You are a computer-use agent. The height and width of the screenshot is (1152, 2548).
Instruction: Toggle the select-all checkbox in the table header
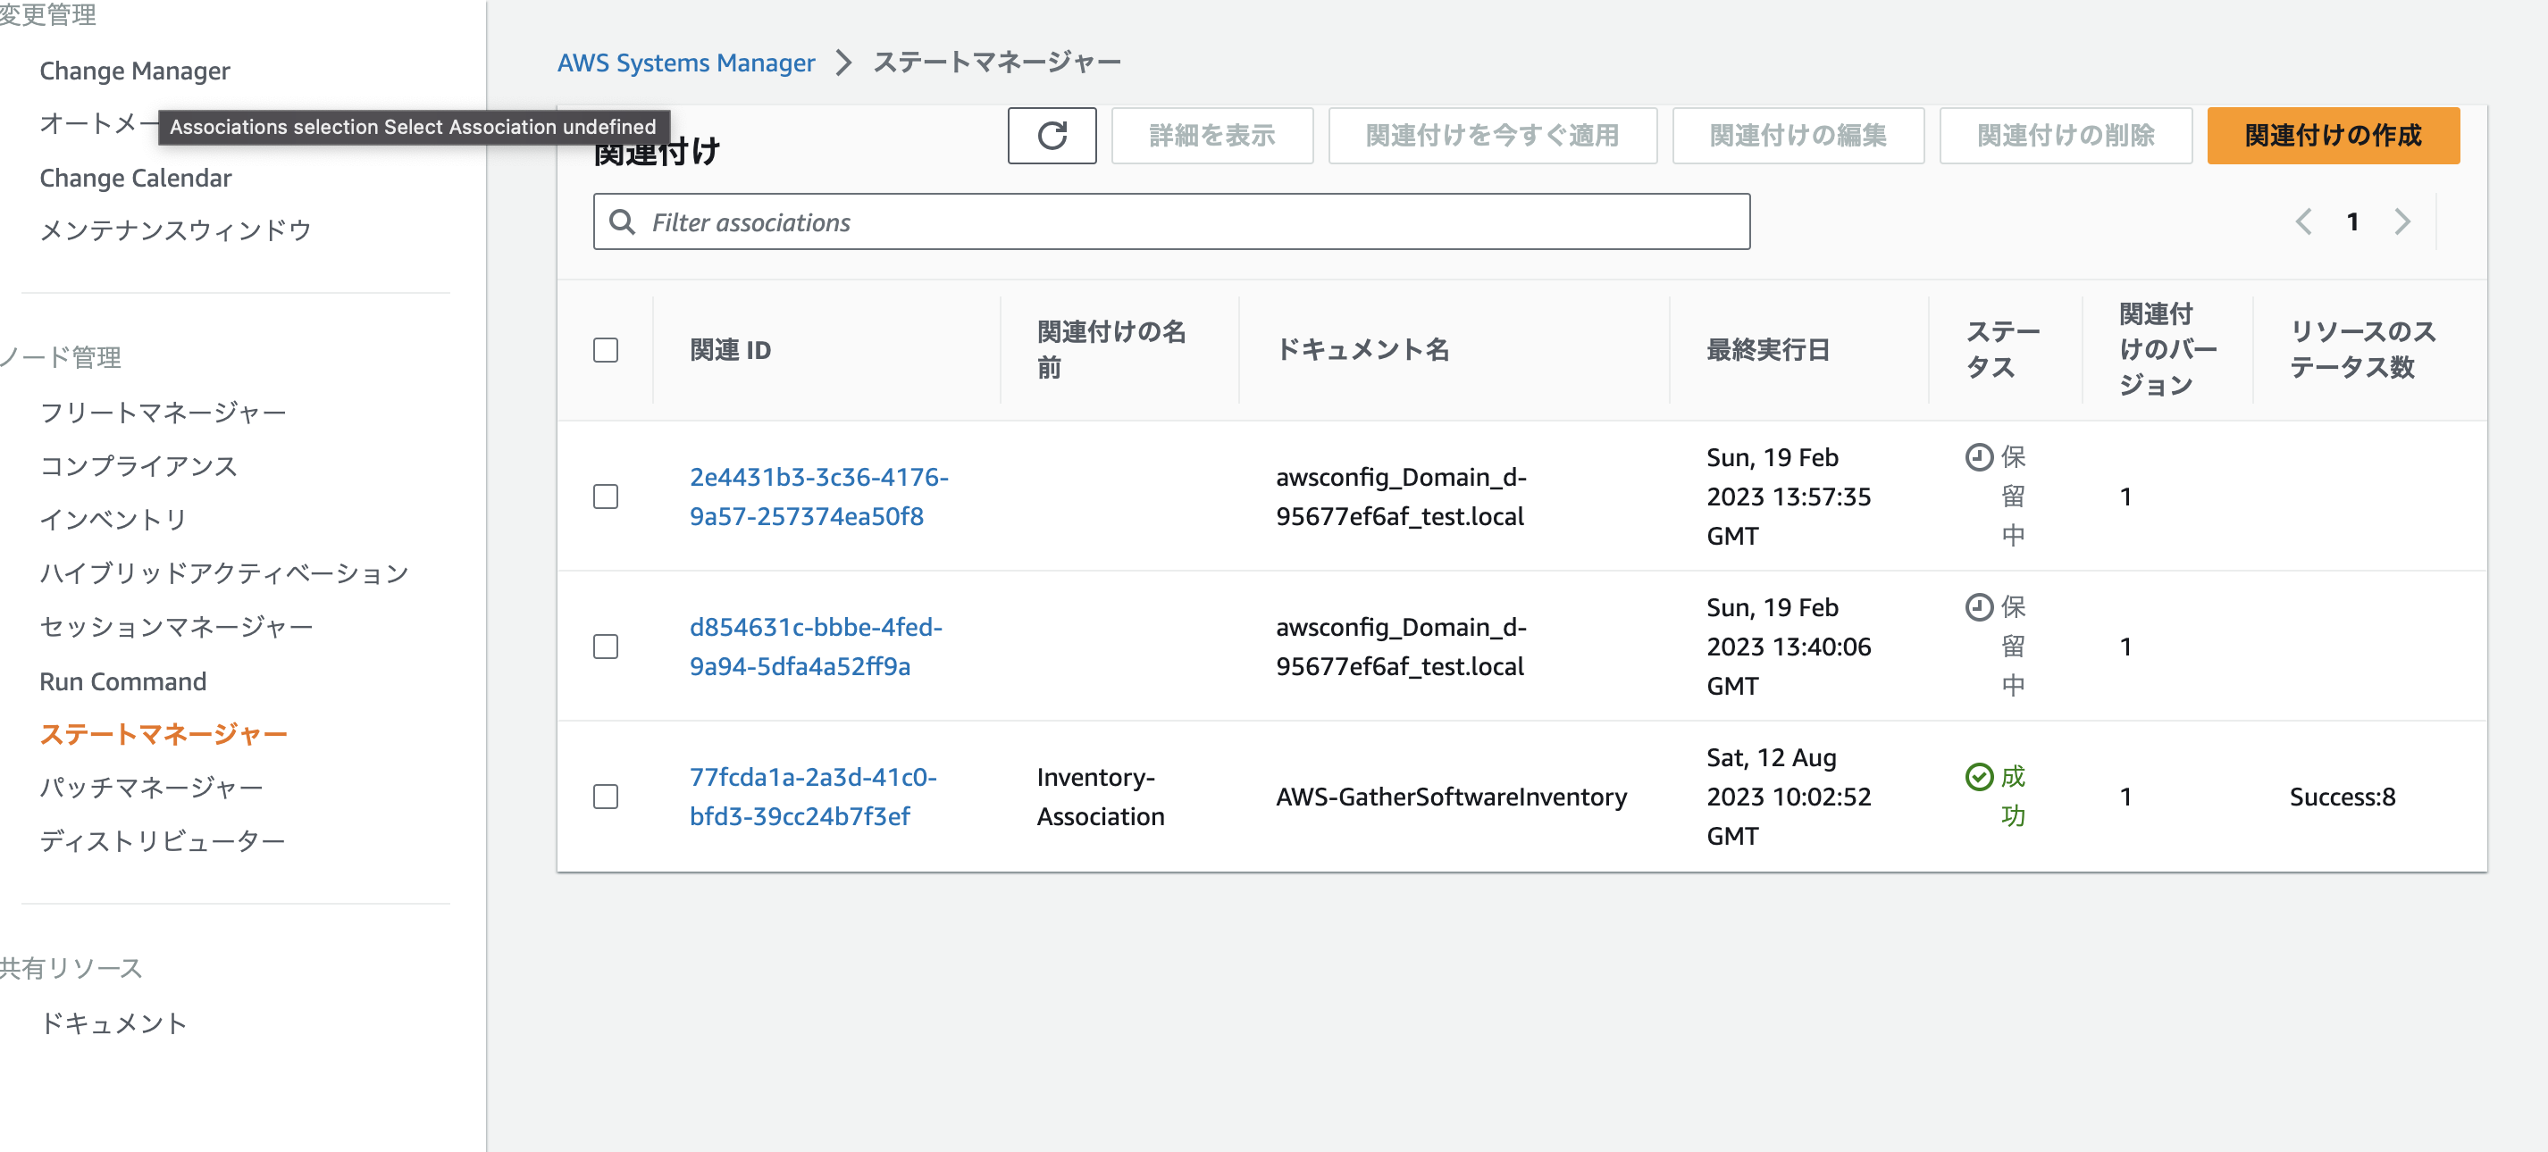tap(606, 349)
